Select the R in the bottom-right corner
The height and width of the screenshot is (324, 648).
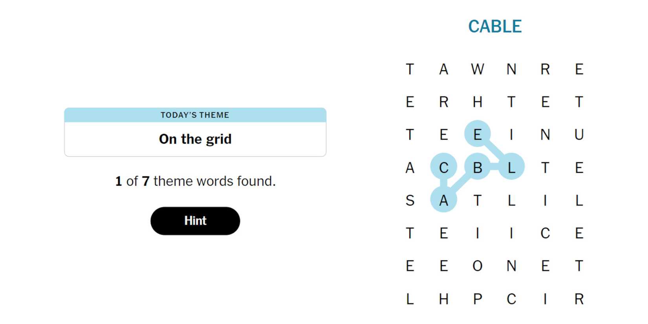(579, 299)
